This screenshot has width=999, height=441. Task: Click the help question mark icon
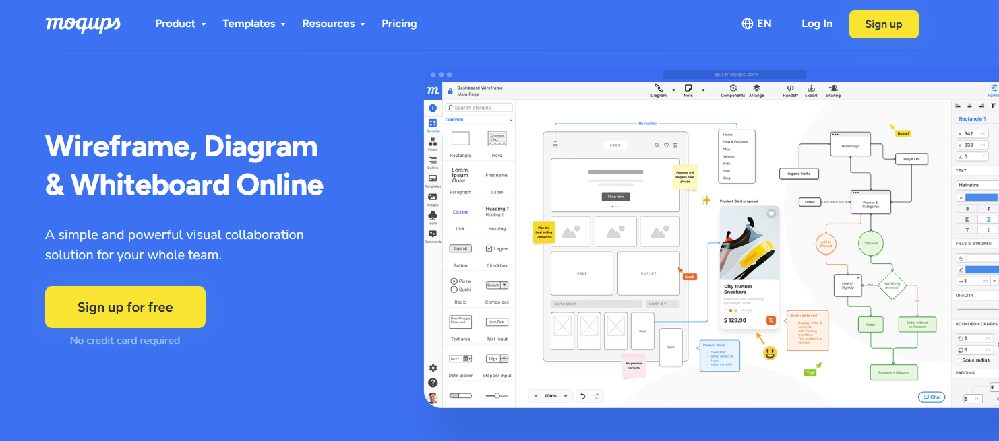pyautogui.click(x=433, y=382)
